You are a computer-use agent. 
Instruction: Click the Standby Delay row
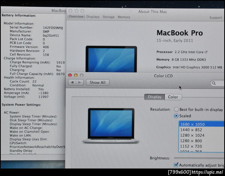(x=21, y=151)
